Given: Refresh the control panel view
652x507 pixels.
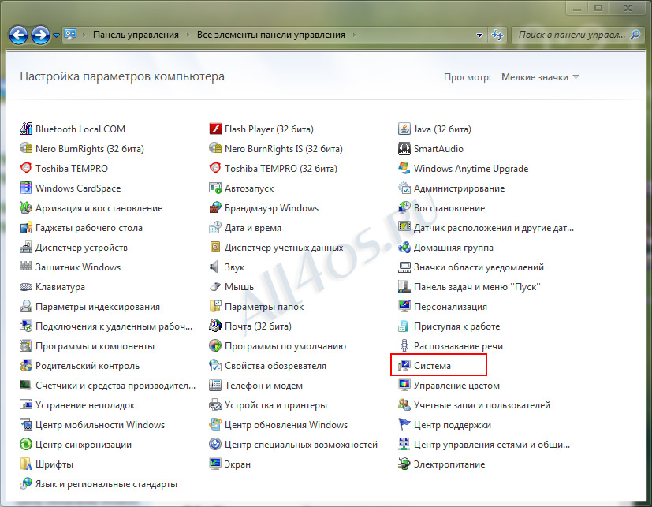Looking at the screenshot, I should click(497, 35).
